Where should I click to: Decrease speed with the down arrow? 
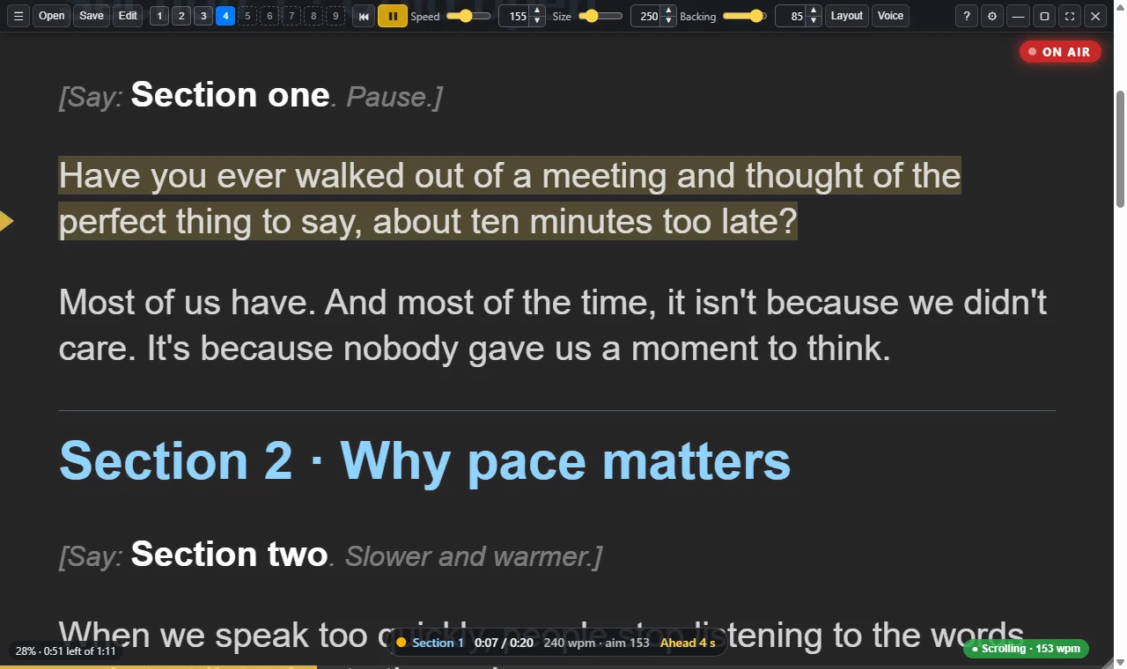click(x=537, y=21)
